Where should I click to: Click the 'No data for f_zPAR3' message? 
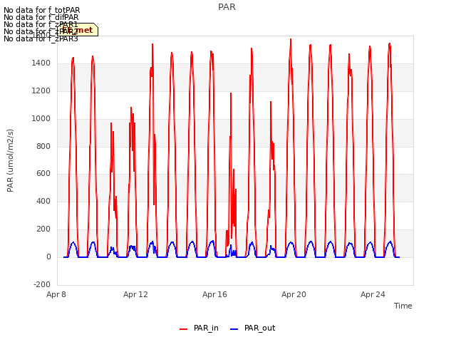click(41, 38)
